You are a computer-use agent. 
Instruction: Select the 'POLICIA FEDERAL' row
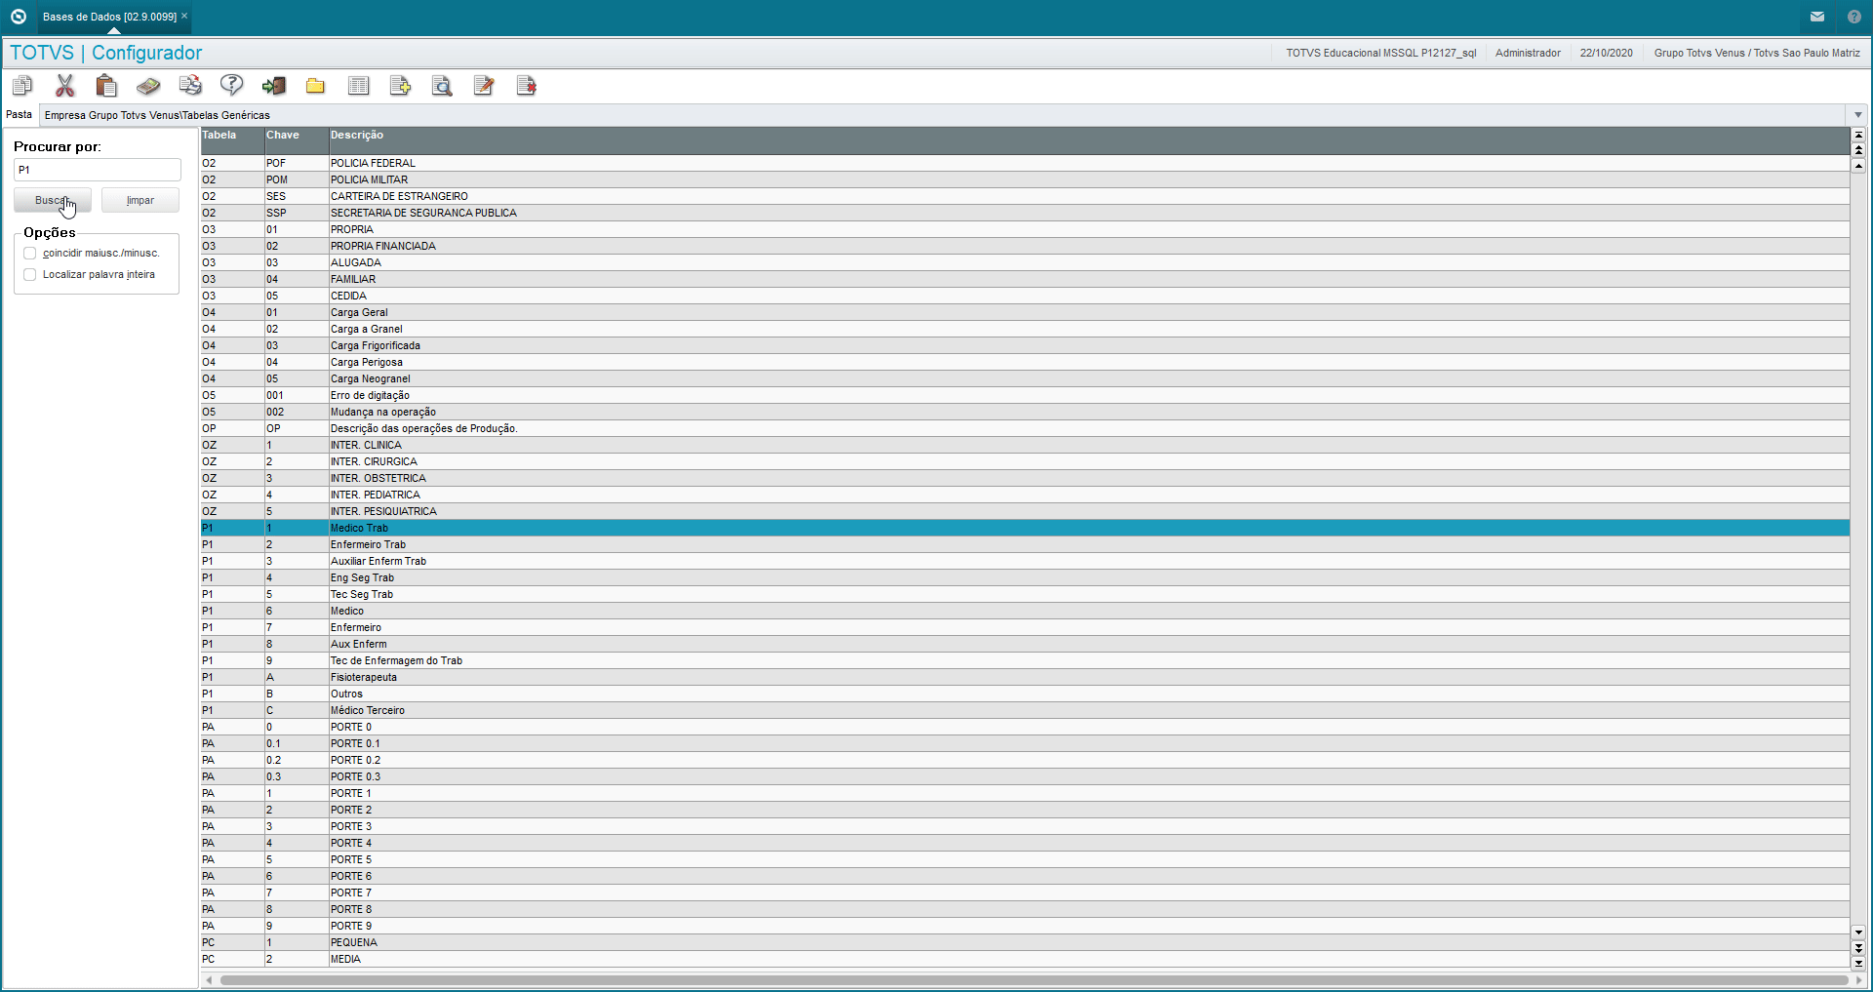point(1025,164)
